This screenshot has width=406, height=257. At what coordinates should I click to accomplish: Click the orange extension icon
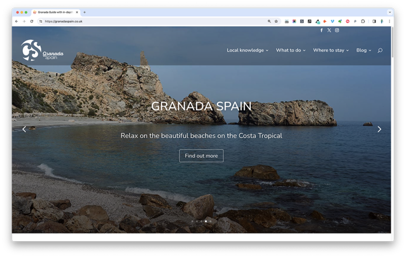pyautogui.click(x=325, y=22)
